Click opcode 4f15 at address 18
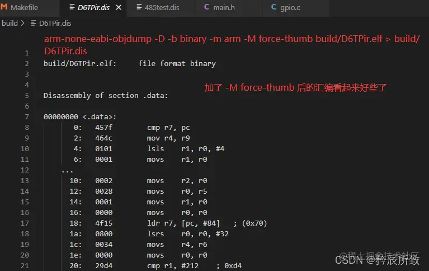 tap(103, 223)
